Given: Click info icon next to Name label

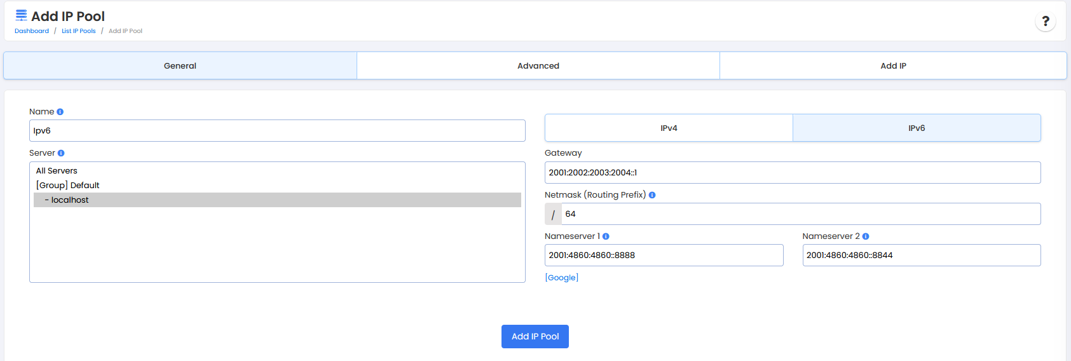Looking at the screenshot, I should (x=60, y=112).
